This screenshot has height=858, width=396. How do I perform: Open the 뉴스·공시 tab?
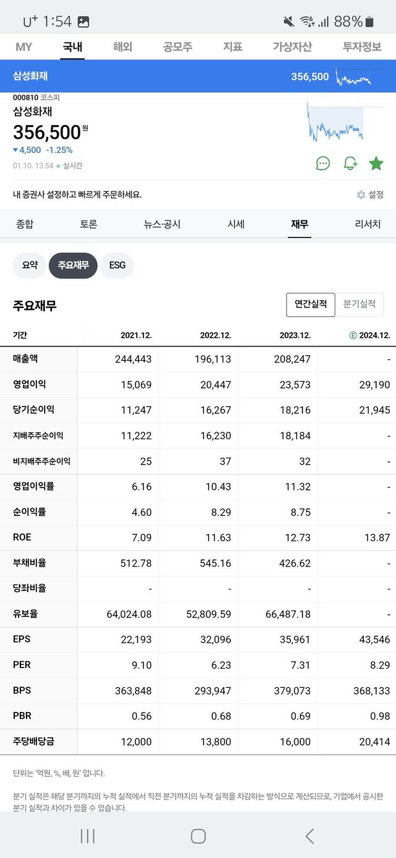pos(162,224)
